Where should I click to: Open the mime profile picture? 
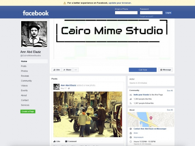(x=34, y=34)
